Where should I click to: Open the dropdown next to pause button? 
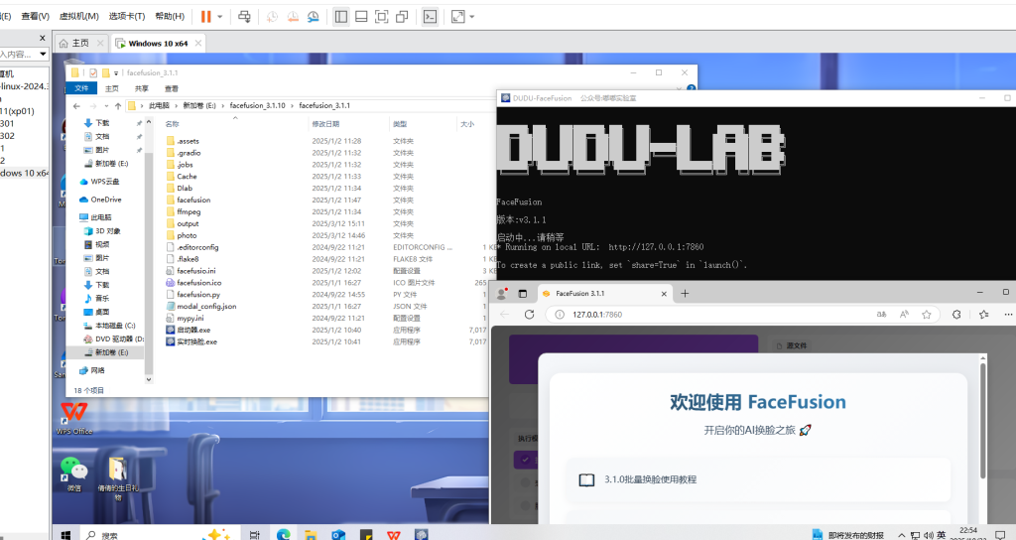point(220,17)
